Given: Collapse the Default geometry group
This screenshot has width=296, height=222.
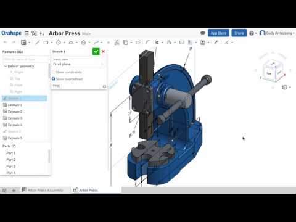Looking at the screenshot, I should click(x=6, y=66).
